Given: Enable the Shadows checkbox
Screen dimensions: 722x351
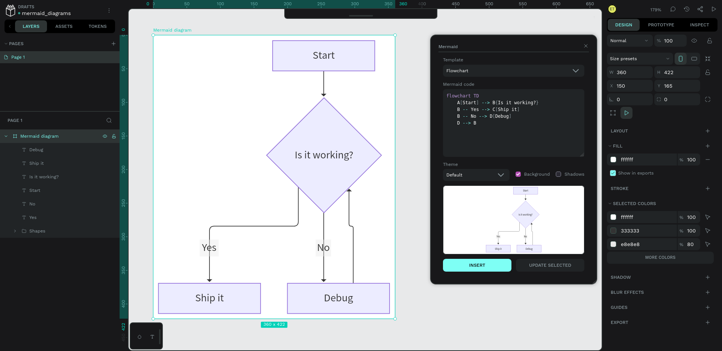Looking at the screenshot, I should (558, 174).
